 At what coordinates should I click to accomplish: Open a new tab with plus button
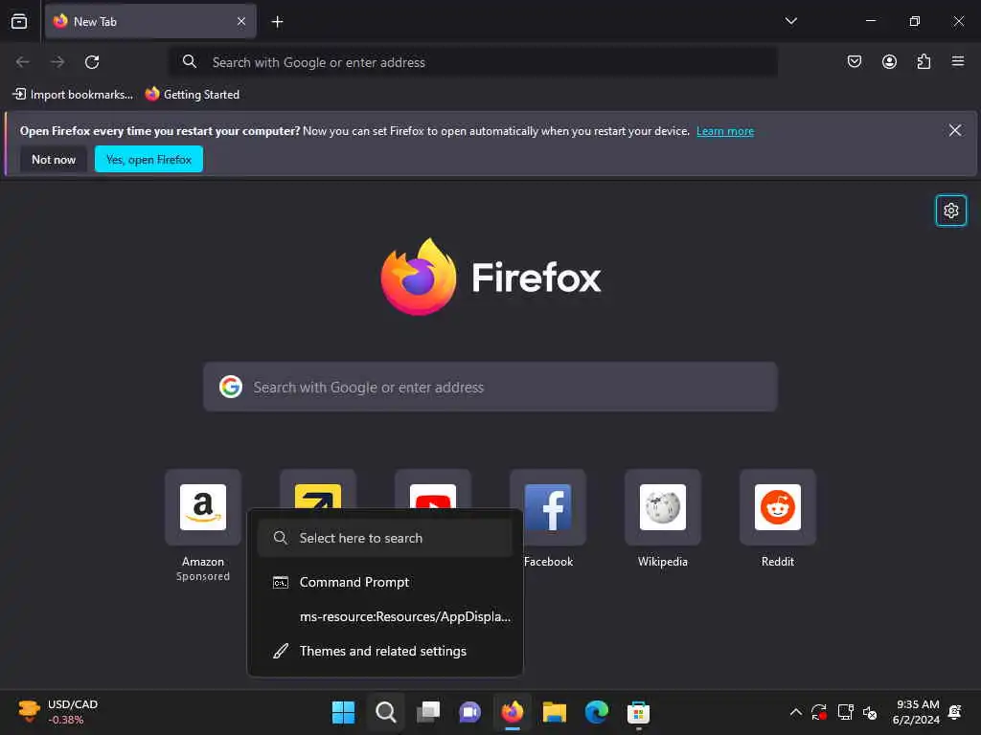(x=277, y=22)
